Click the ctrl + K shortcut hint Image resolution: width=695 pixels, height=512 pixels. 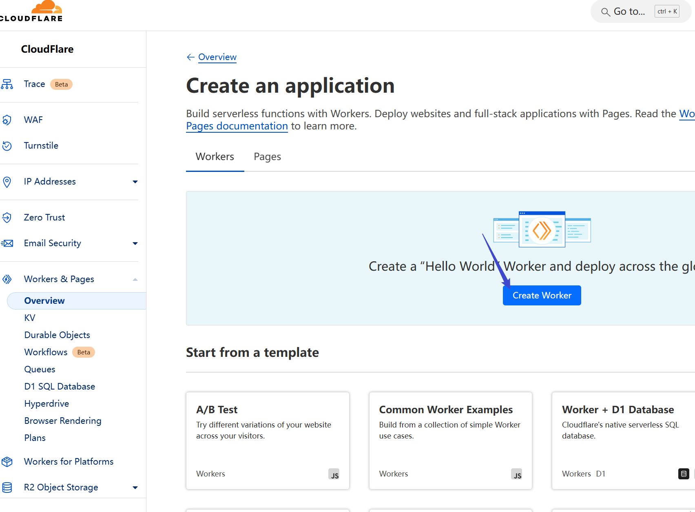coord(667,11)
